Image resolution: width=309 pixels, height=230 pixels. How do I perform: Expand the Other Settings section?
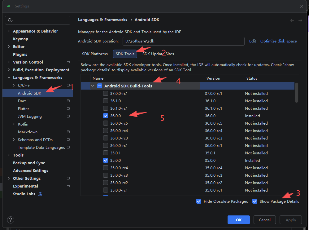[9, 178]
